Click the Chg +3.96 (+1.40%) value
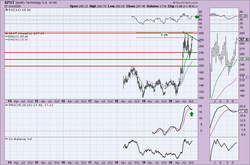Viewport: 250px width, 165px height. [x=182, y=6]
